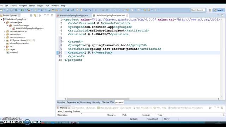Click the Back navigation arrow in toolbar

[149, 10]
